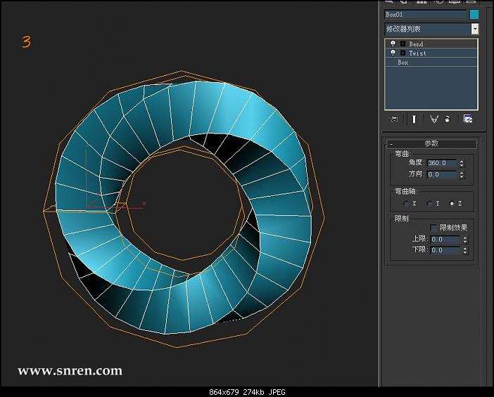Select X bend axis radio button

click(x=406, y=203)
